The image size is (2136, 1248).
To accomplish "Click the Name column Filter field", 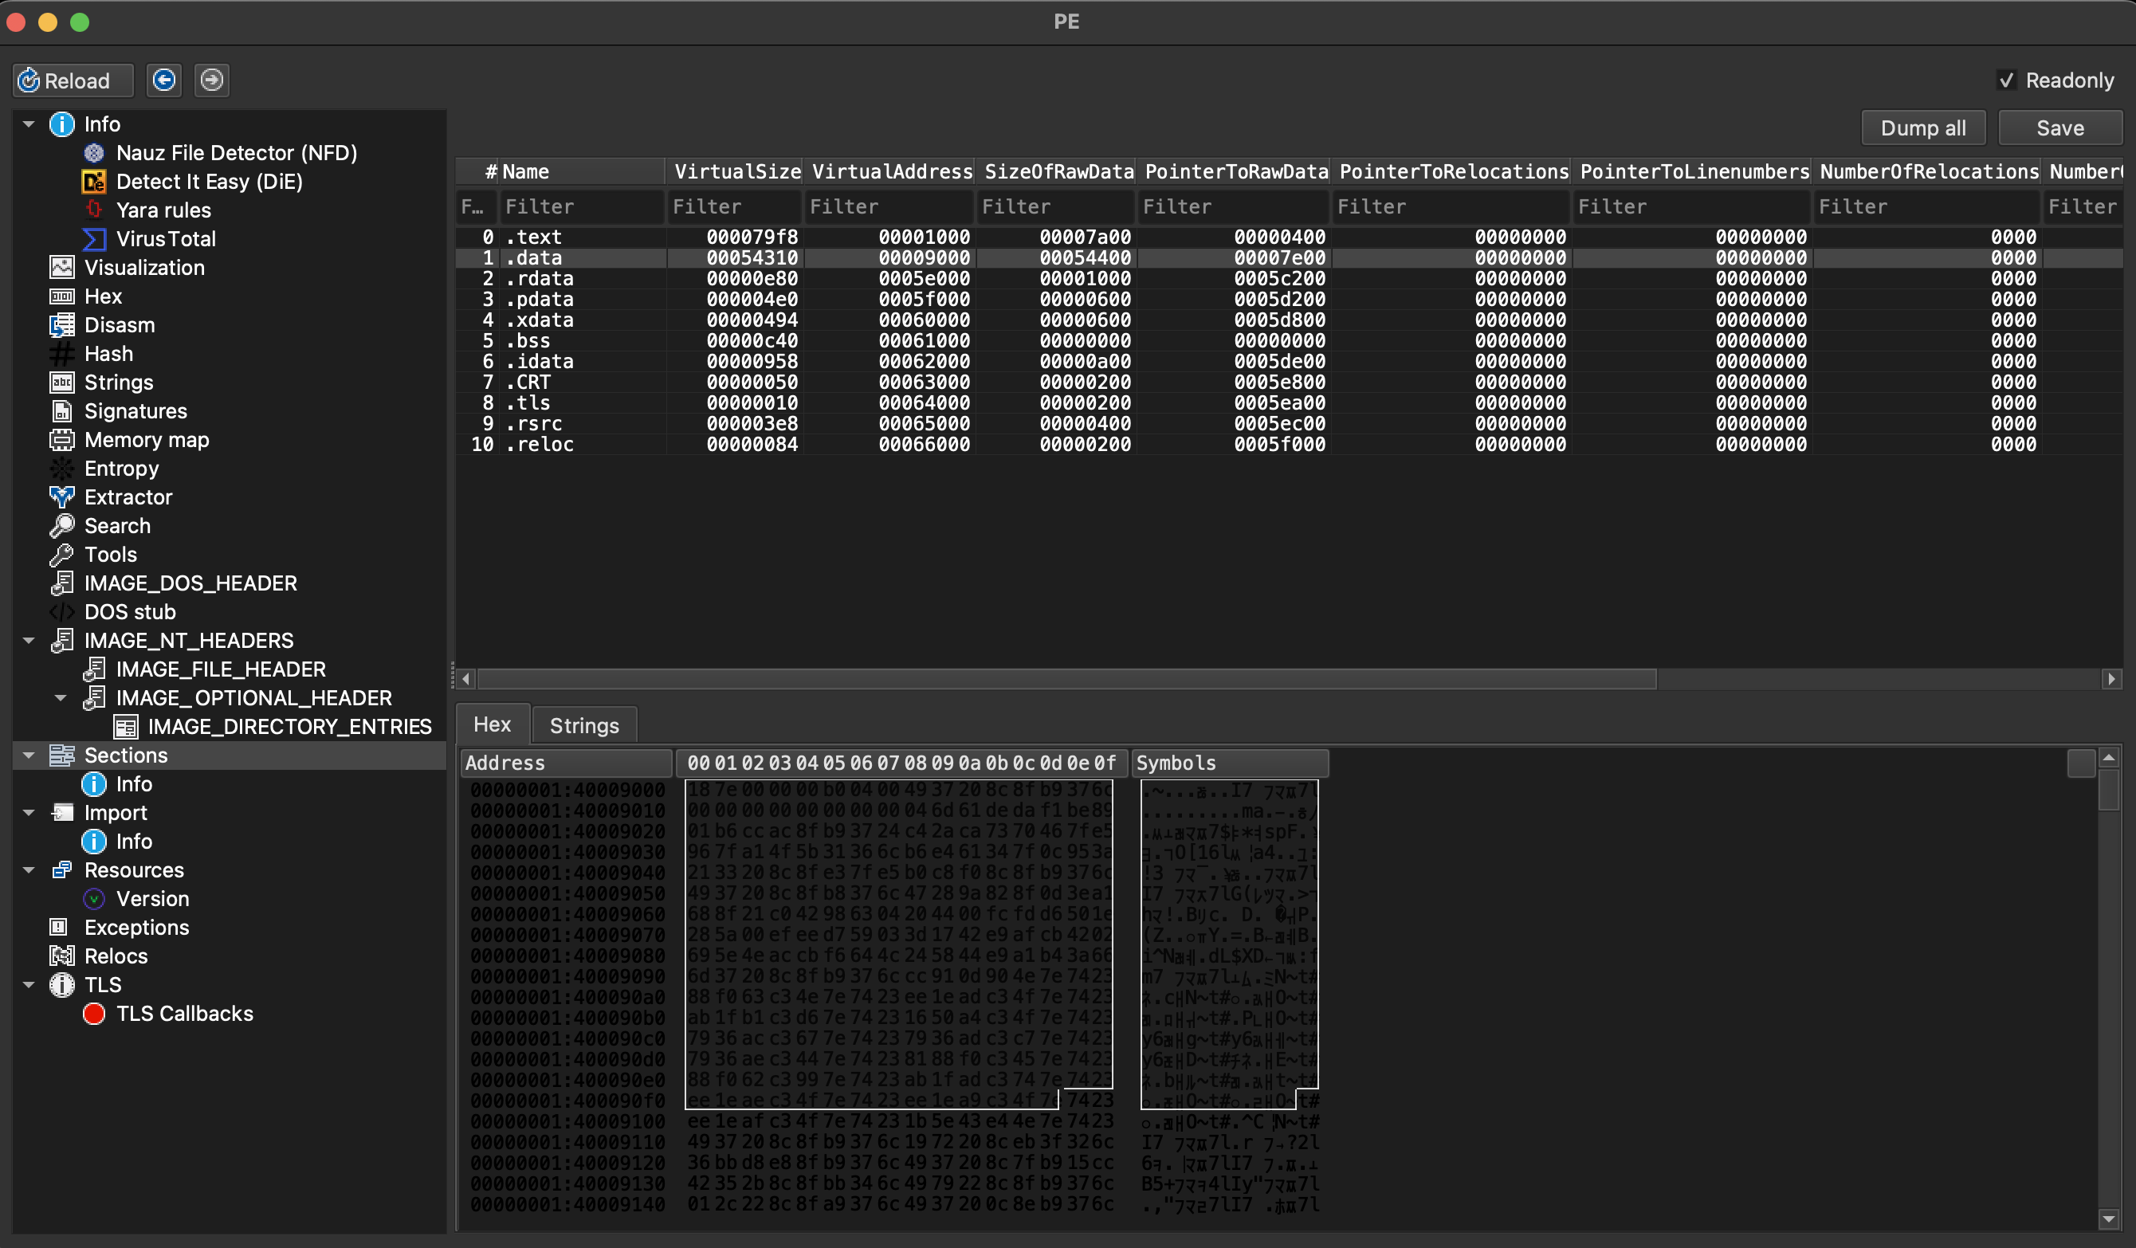I will click(x=582, y=206).
